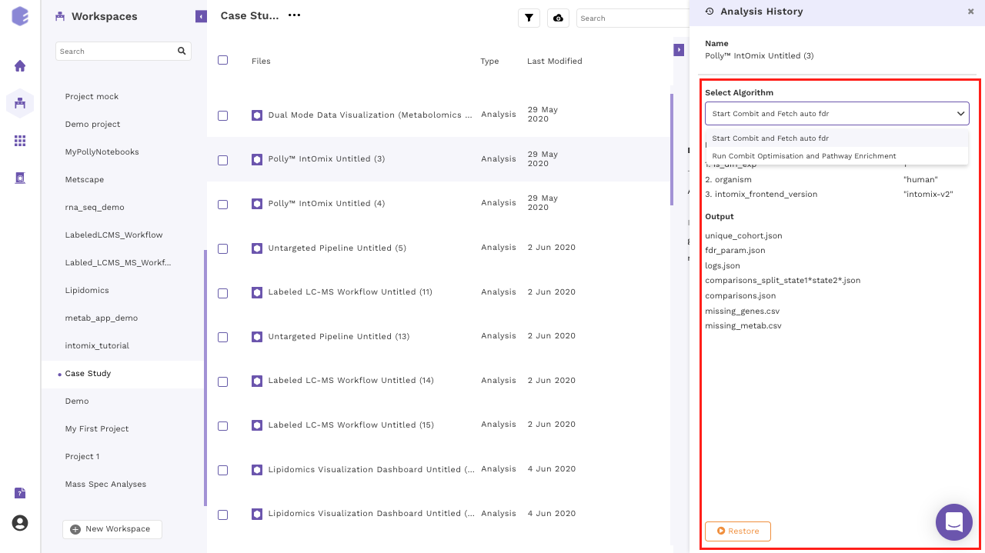Open the Demo project workspace
The height and width of the screenshot is (553, 985).
coord(92,125)
